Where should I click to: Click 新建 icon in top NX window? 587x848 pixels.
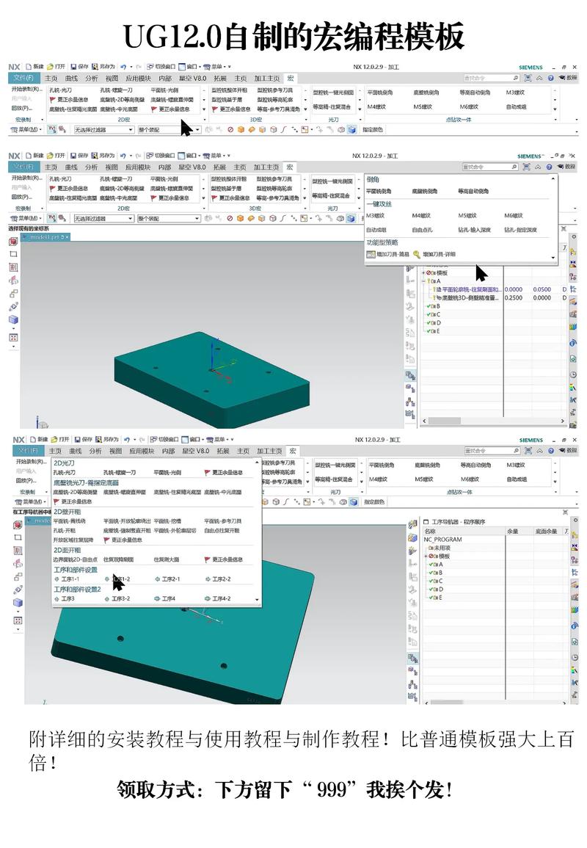[x=29, y=67]
